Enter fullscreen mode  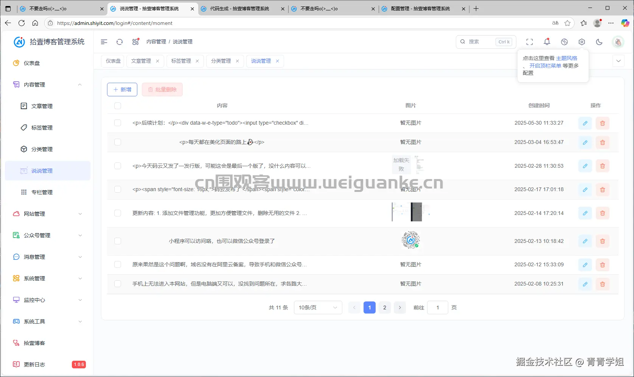click(530, 42)
